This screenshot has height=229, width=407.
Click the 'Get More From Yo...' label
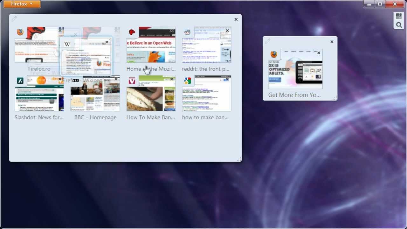pos(294,95)
